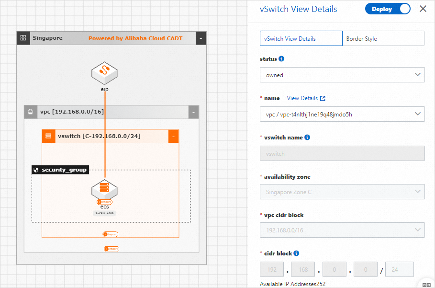Click the vpc header house icon
Image resolution: width=435 pixels, height=288 pixels.
[x=31, y=112]
